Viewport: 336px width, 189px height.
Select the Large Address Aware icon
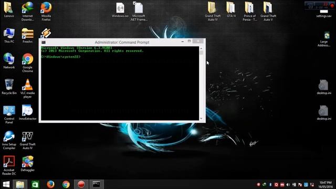point(324,39)
